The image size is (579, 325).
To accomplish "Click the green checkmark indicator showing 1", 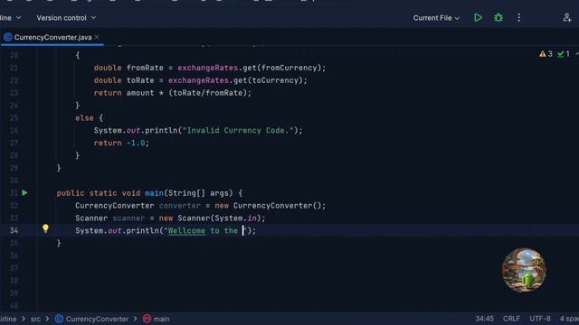I will (x=563, y=54).
